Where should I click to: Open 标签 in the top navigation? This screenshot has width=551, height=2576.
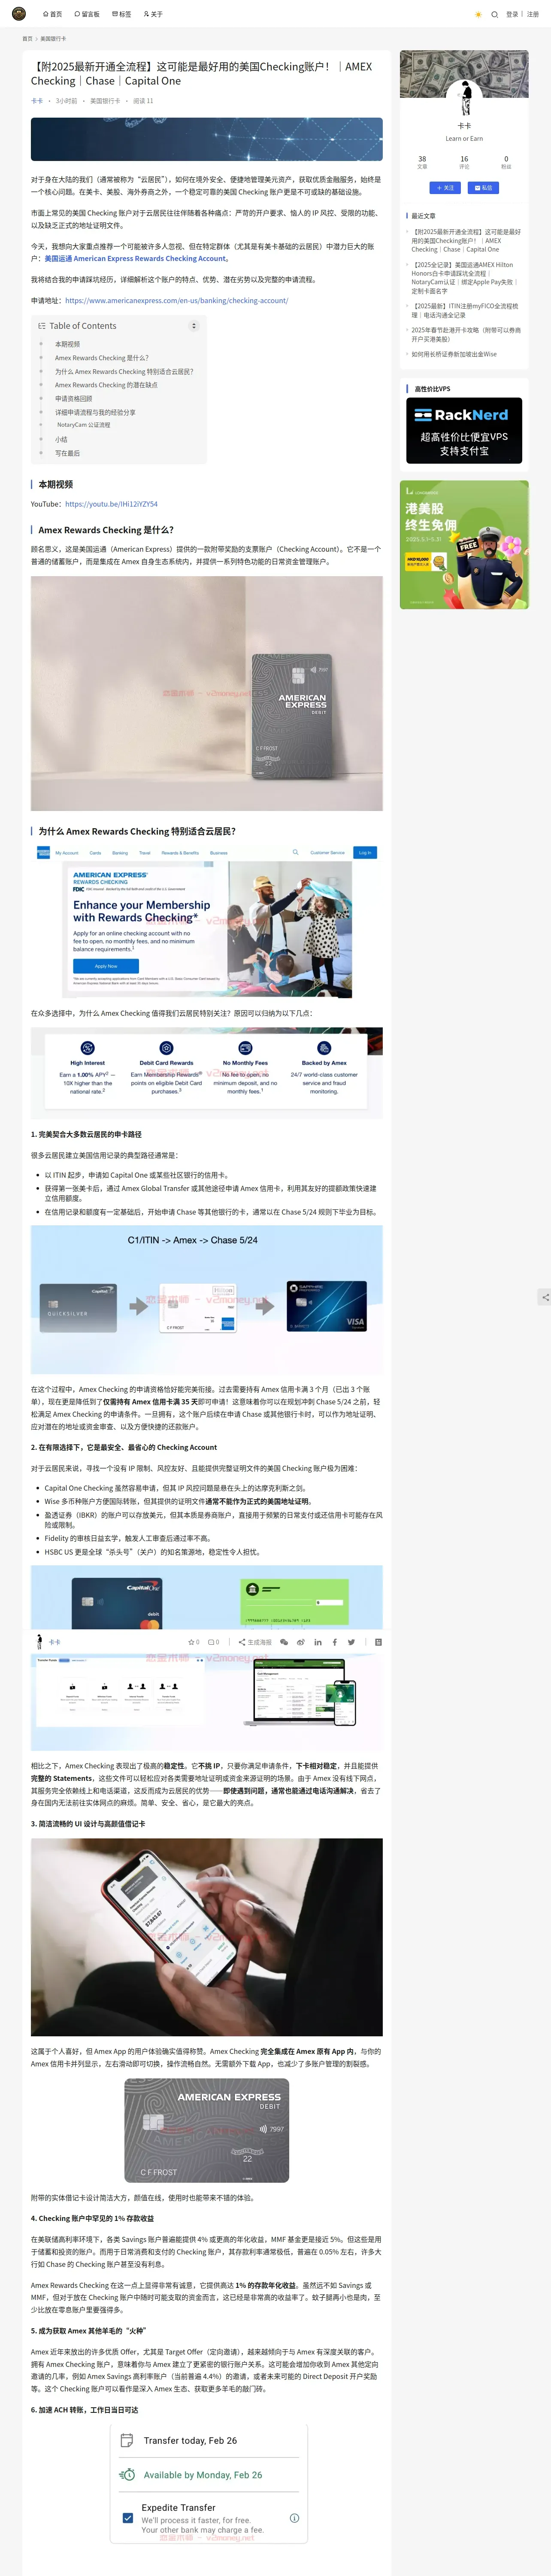121,14
